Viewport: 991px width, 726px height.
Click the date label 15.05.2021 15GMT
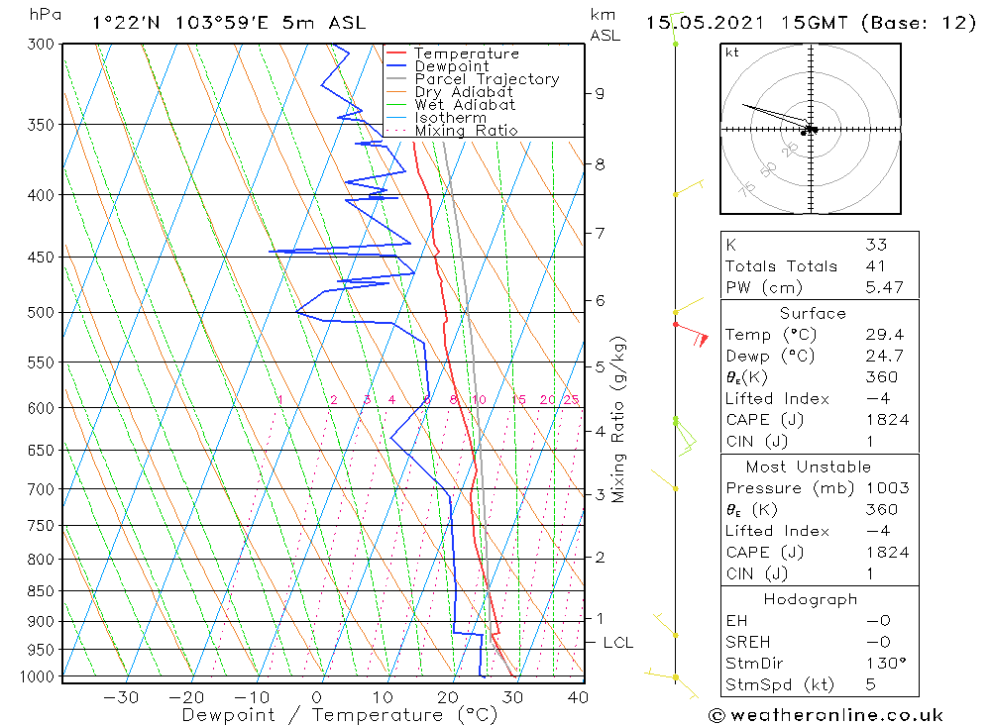(746, 24)
